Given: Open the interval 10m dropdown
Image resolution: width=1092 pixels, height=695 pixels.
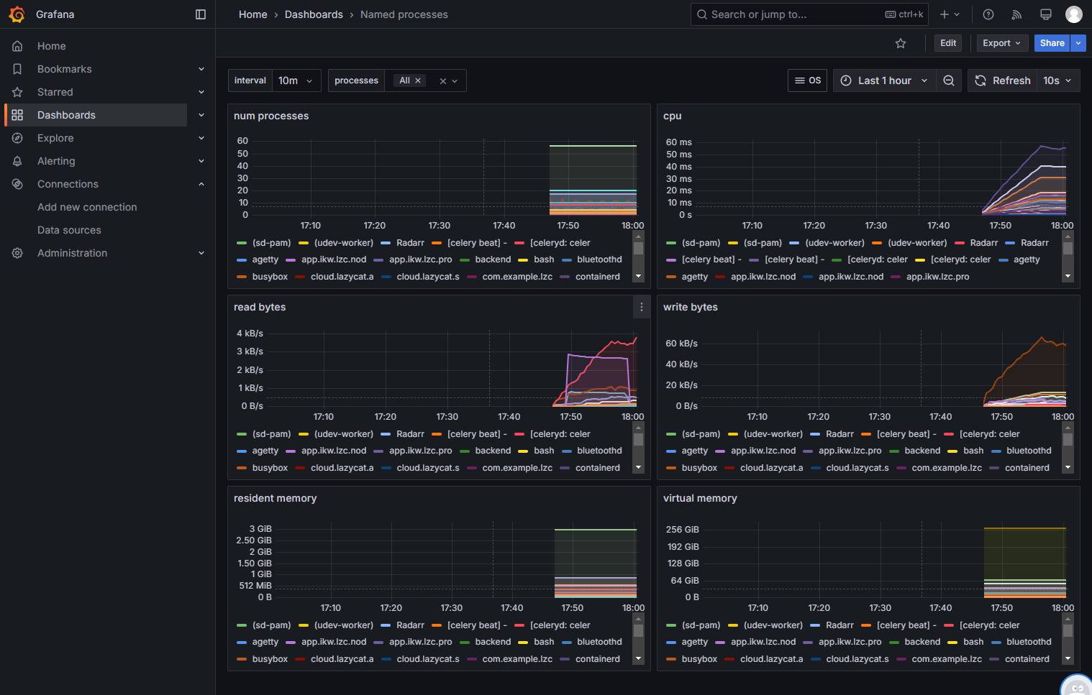Looking at the screenshot, I should 296,80.
